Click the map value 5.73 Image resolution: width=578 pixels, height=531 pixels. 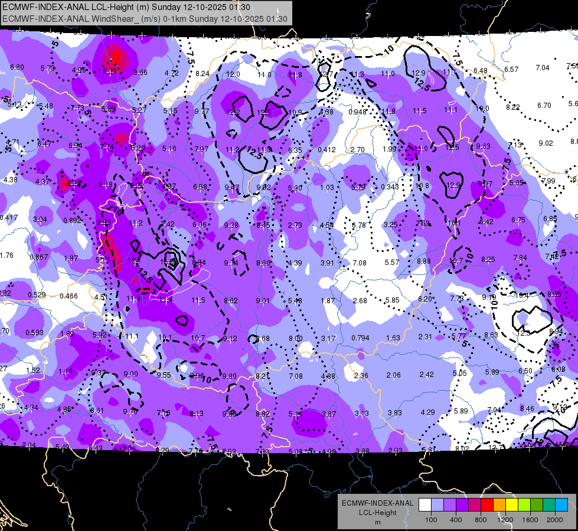(x=47, y=68)
